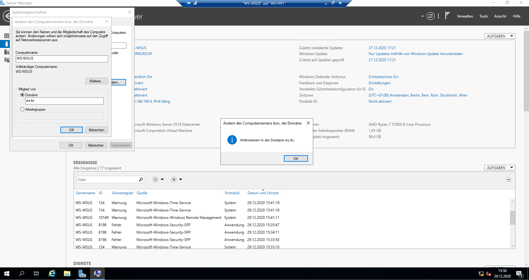
Task: Click the muted volume tray icon
Action: tap(488, 274)
